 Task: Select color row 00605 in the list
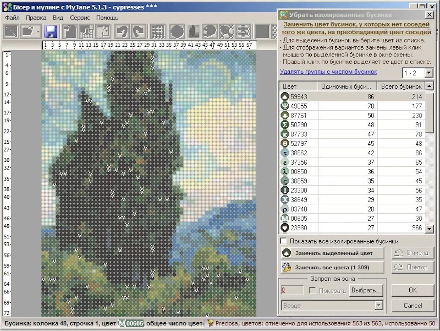click(352, 218)
